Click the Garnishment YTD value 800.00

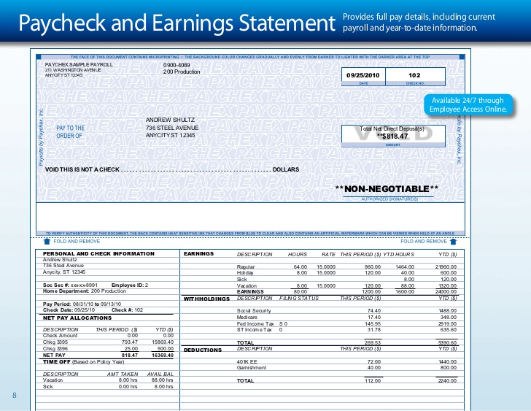click(x=449, y=368)
